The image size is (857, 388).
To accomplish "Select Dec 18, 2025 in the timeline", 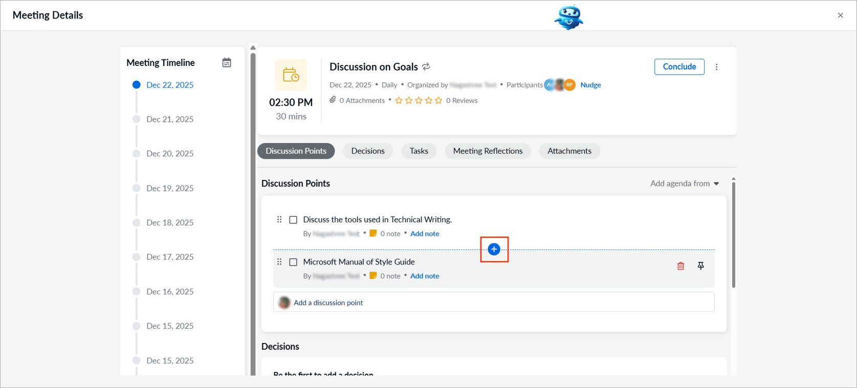I will point(170,222).
